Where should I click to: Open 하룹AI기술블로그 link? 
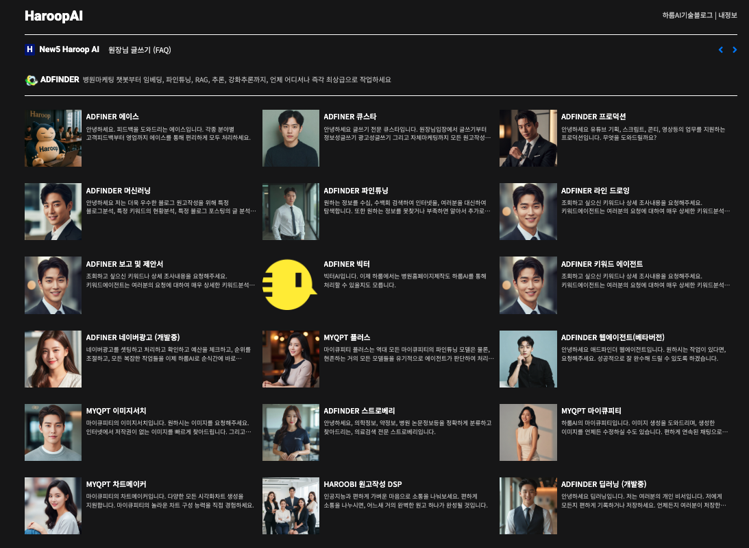click(x=687, y=15)
